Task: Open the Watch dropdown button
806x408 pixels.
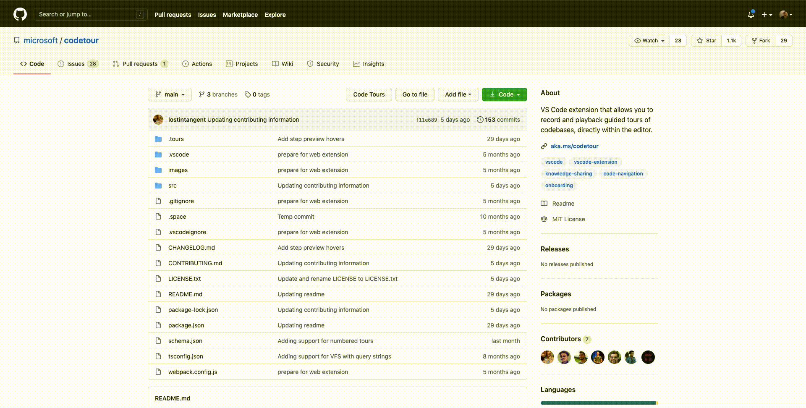Action: (649, 41)
